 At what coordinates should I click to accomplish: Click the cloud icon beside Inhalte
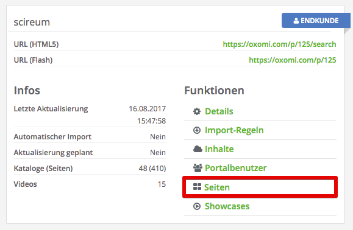(x=198, y=149)
